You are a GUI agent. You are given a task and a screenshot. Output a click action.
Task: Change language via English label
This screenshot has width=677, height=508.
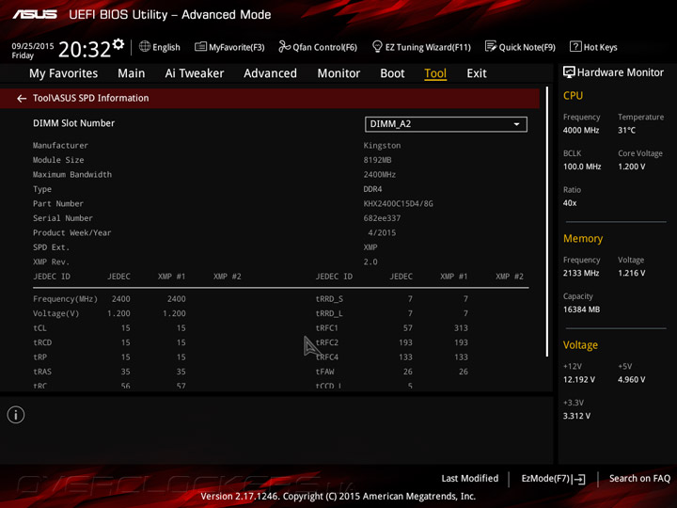coord(166,47)
